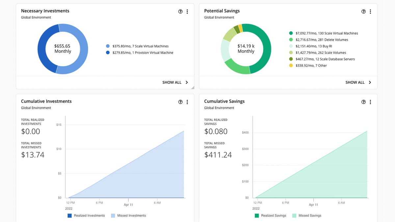Open help for Cumulative Investments widget
The width and height of the screenshot is (395, 222).
[x=180, y=102]
